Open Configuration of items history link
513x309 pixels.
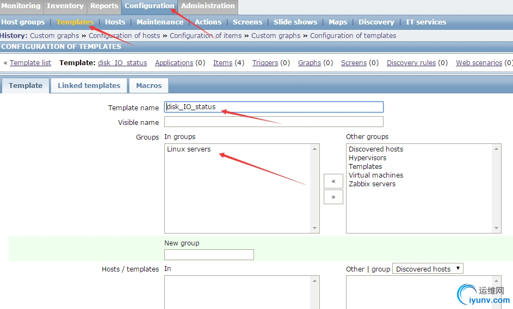coord(206,36)
